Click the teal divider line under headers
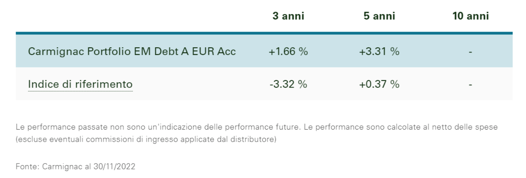 (264, 33)
